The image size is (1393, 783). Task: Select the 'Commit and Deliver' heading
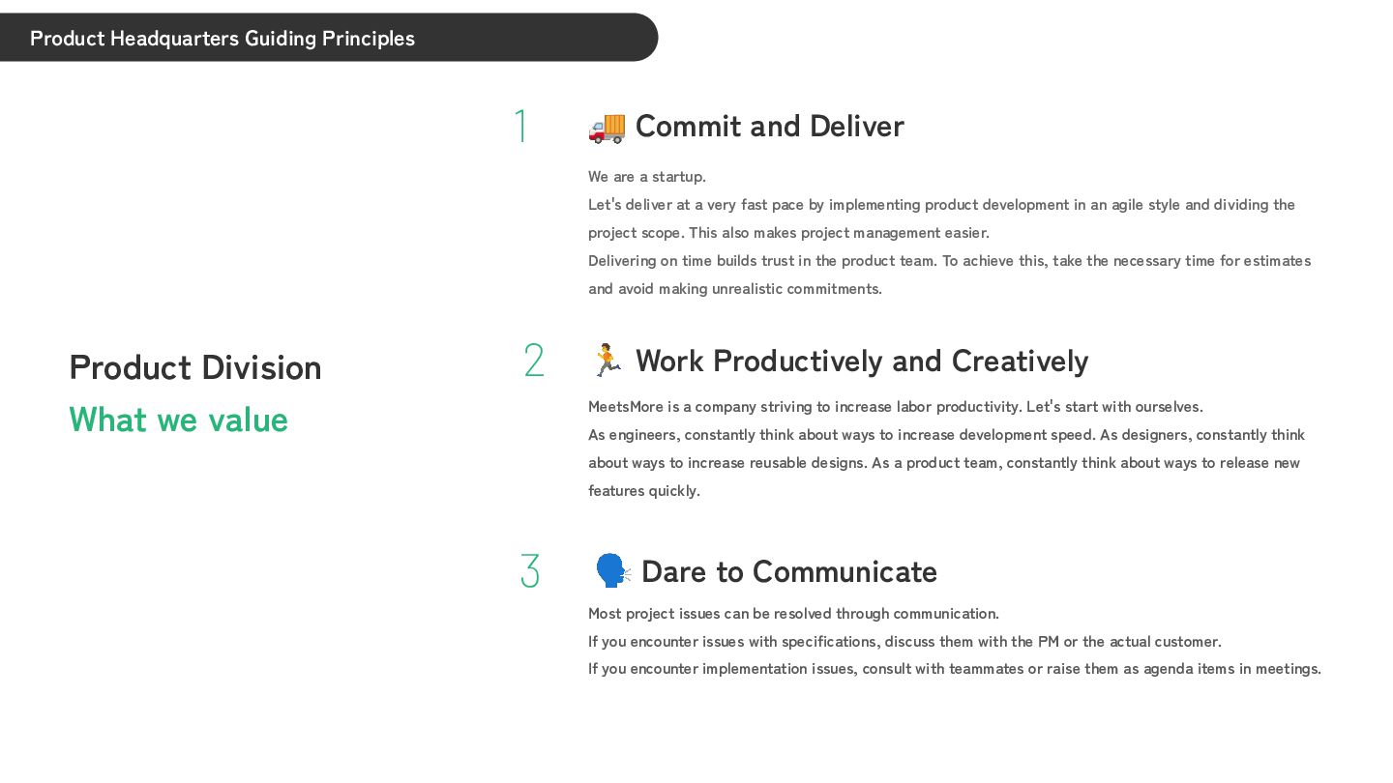pyautogui.click(x=769, y=127)
